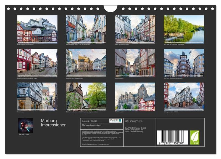Select the Landgrafenschloss view photo with tree

86,96
